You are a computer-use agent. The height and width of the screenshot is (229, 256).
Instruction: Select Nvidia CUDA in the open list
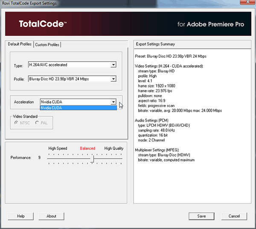(79, 108)
